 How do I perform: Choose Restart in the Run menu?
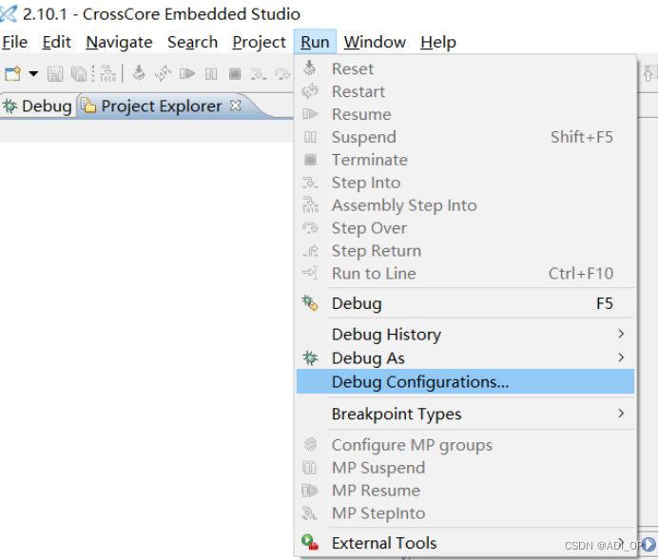click(x=465, y=91)
